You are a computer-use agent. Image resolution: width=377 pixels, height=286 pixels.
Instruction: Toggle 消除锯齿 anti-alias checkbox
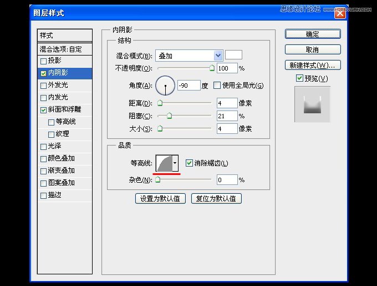coord(189,163)
